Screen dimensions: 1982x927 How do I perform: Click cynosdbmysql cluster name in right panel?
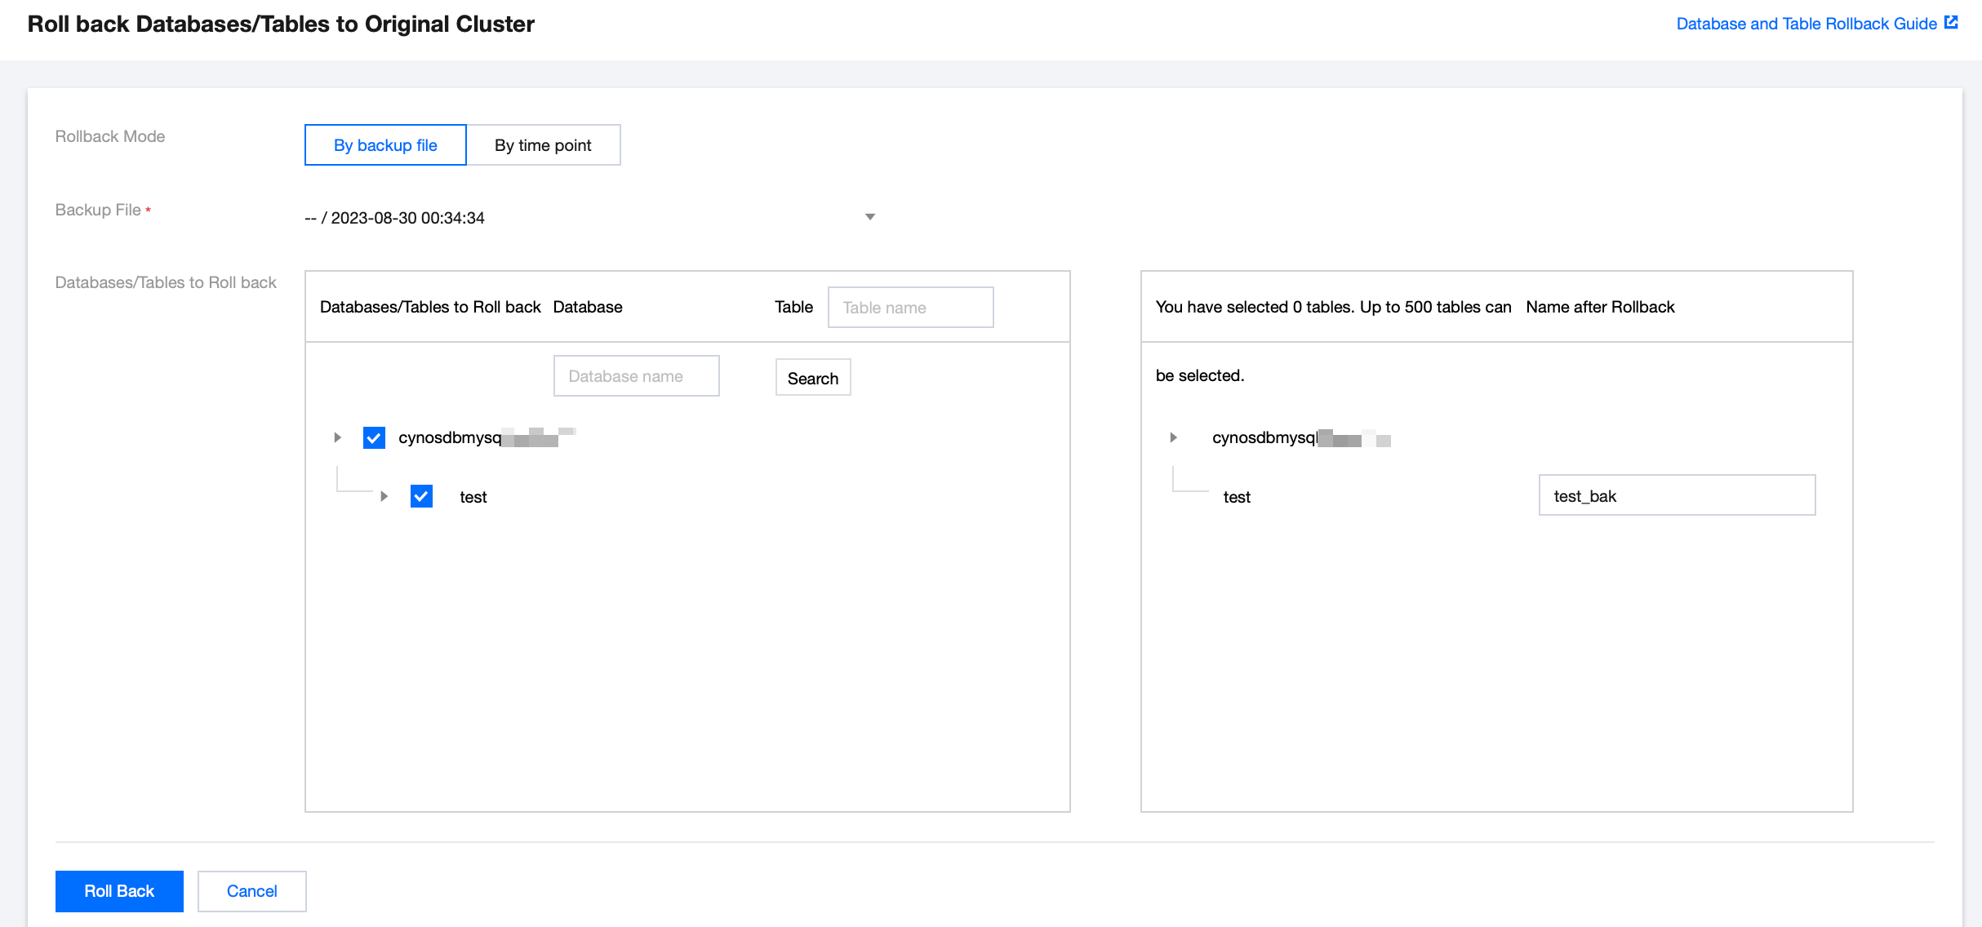(x=1264, y=438)
